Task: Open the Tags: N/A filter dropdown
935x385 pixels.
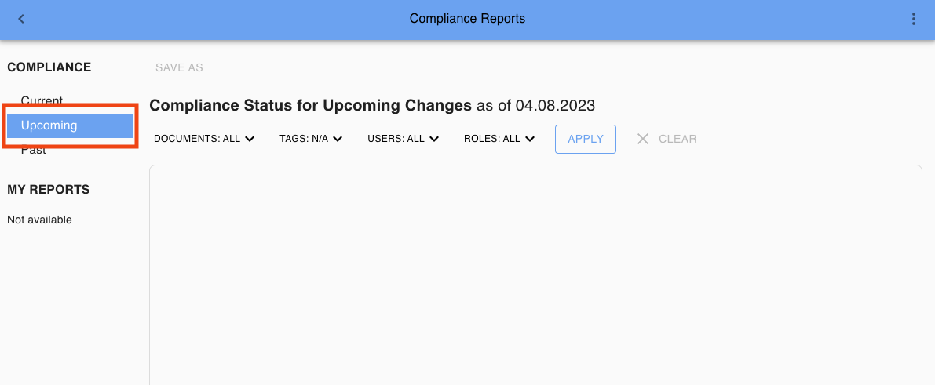Action: point(311,139)
